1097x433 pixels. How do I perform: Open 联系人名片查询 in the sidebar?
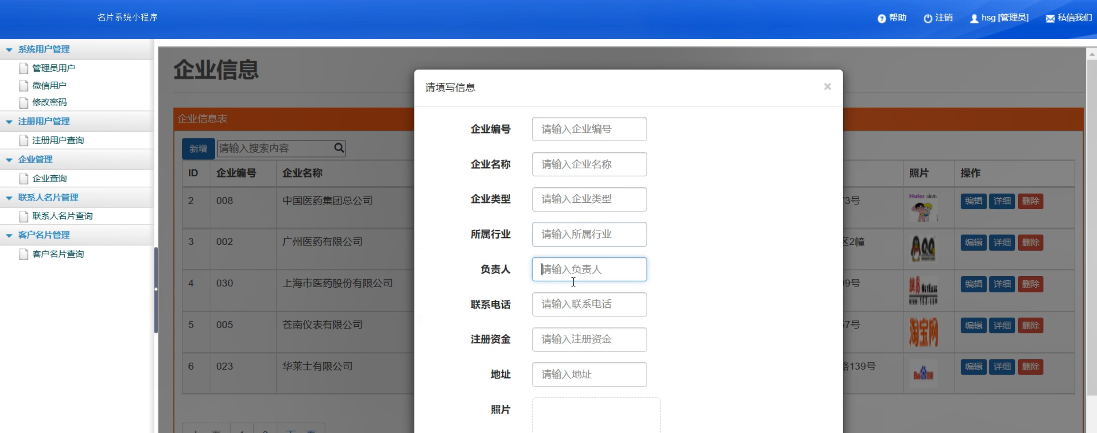click(x=62, y=216)
